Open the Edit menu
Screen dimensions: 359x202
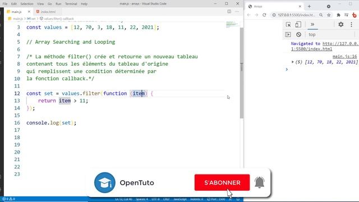click(x=13, y=4)
